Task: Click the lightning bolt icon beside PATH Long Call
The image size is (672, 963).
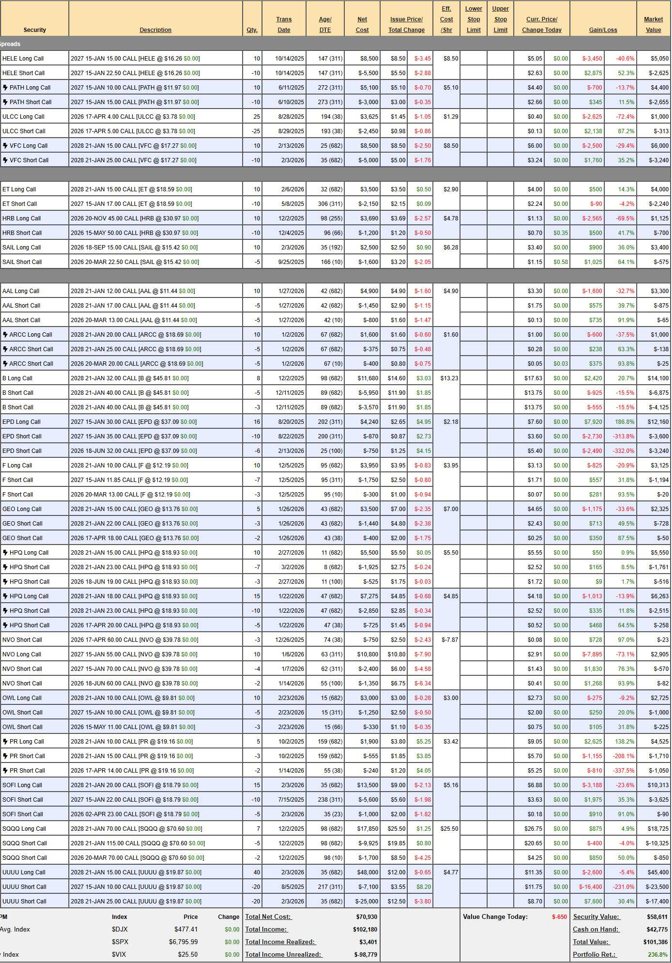Action: 5,88
